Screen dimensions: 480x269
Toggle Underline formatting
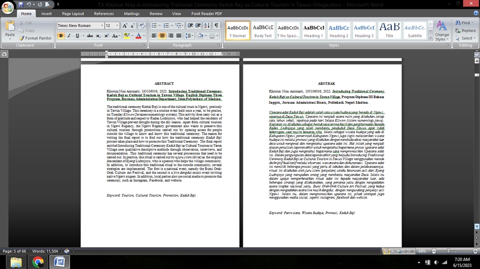pos(77,36)
